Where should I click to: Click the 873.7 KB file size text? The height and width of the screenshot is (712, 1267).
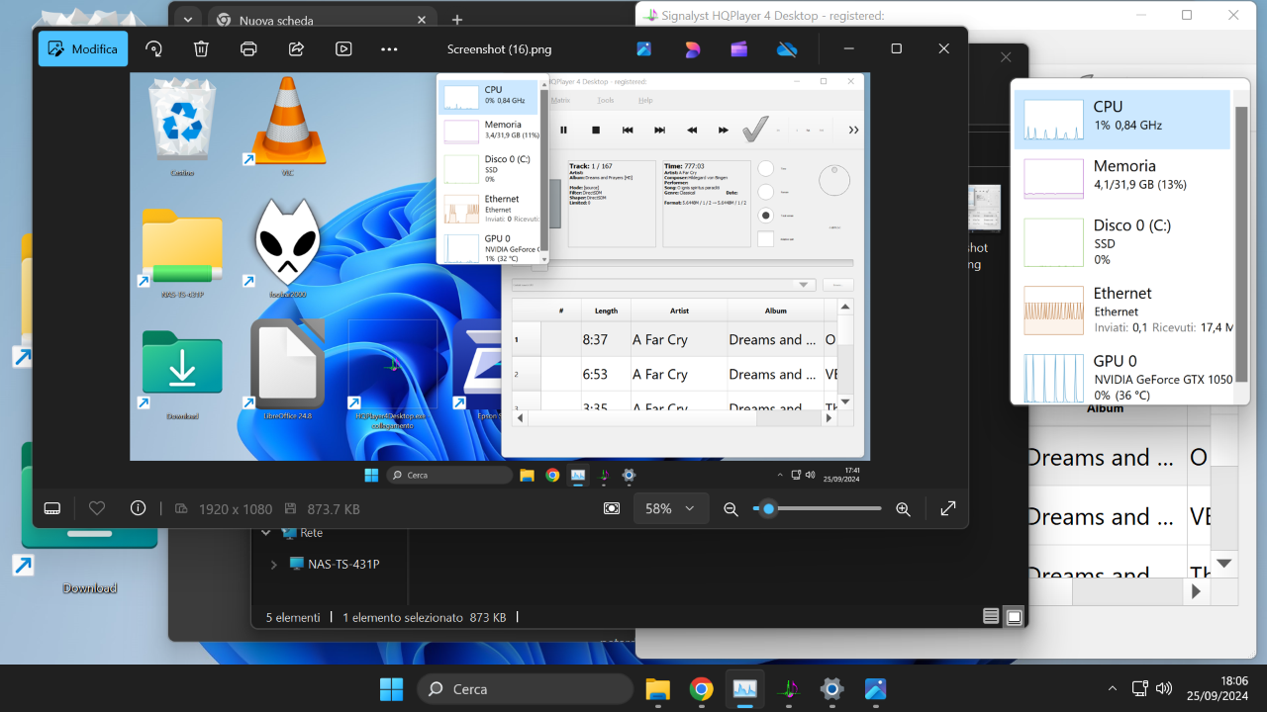pyautogui.click(x=334, y=509)
